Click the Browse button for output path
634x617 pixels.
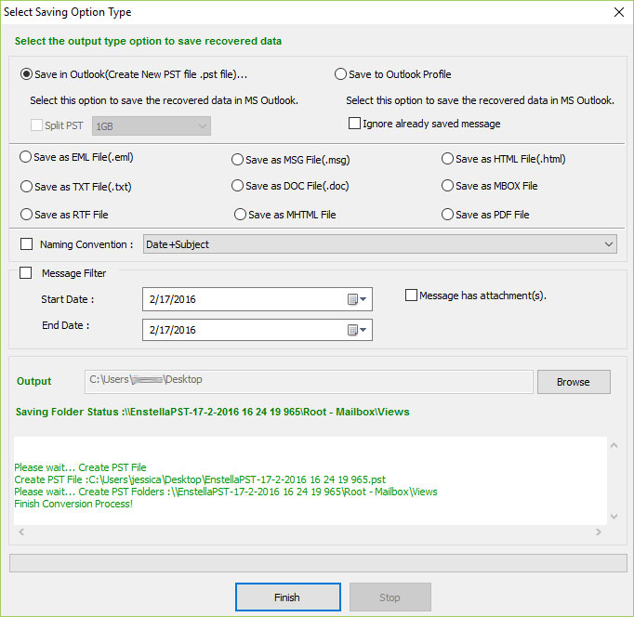[573, 382]
